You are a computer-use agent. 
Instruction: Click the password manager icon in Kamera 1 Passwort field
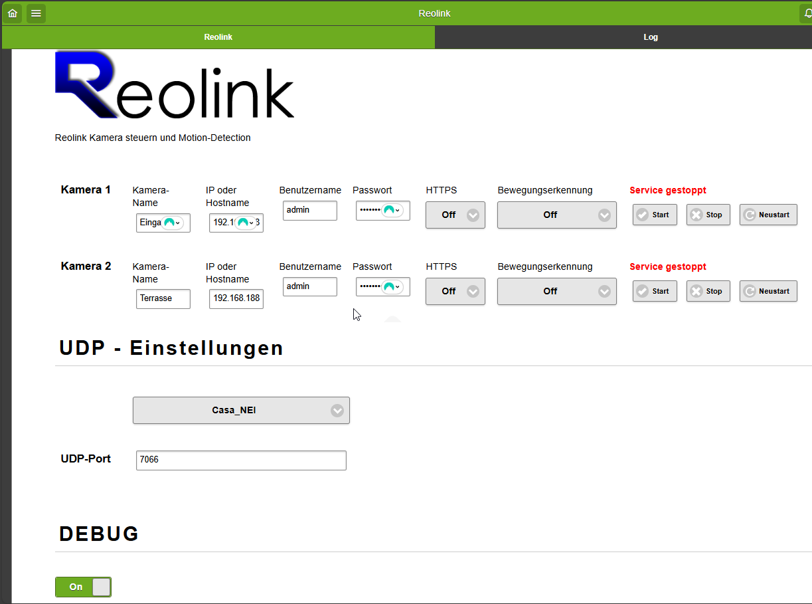tap(392, 210)
